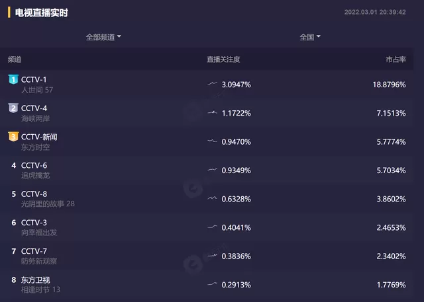Open the CCTV-7 防务新观察 row
Image resolution: width=424 pixels, height=302 pixels.
207,256
